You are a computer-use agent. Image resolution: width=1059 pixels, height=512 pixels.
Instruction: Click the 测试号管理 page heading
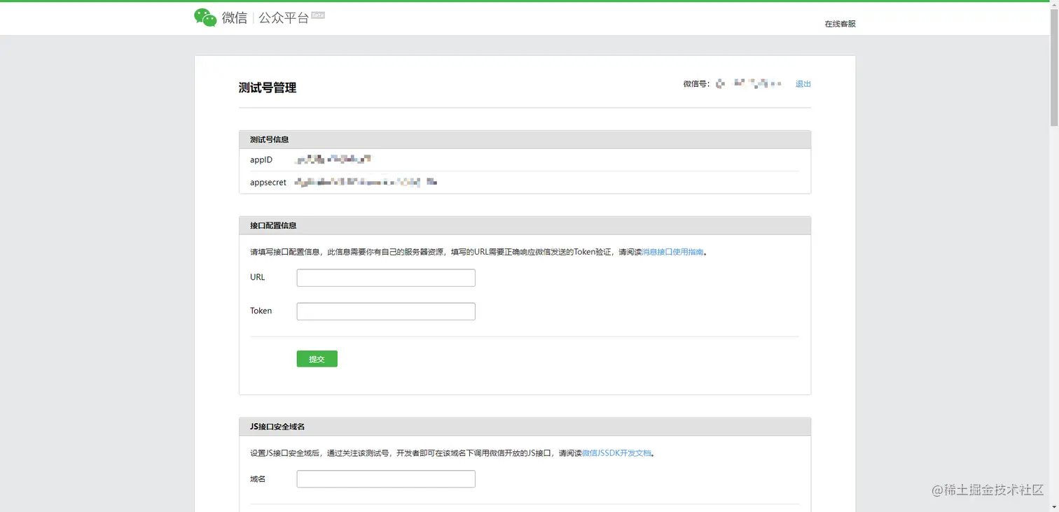268,88
